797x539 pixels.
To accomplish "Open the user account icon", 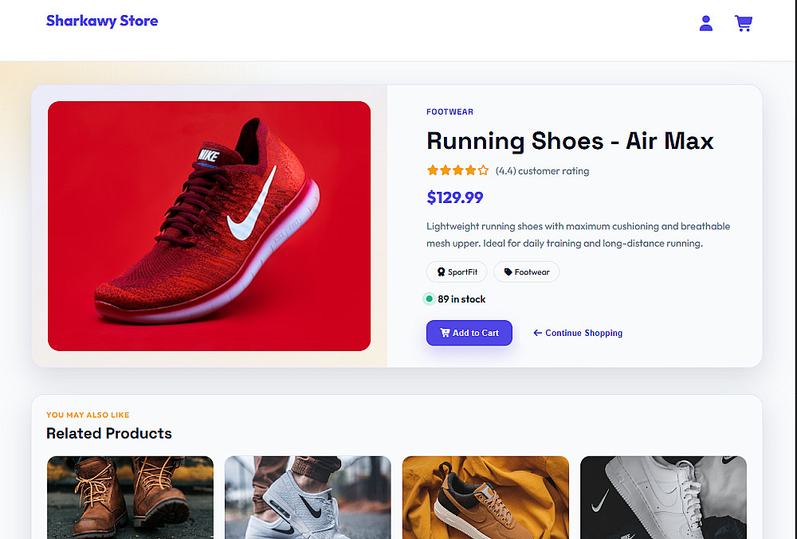I will (705, 24).
